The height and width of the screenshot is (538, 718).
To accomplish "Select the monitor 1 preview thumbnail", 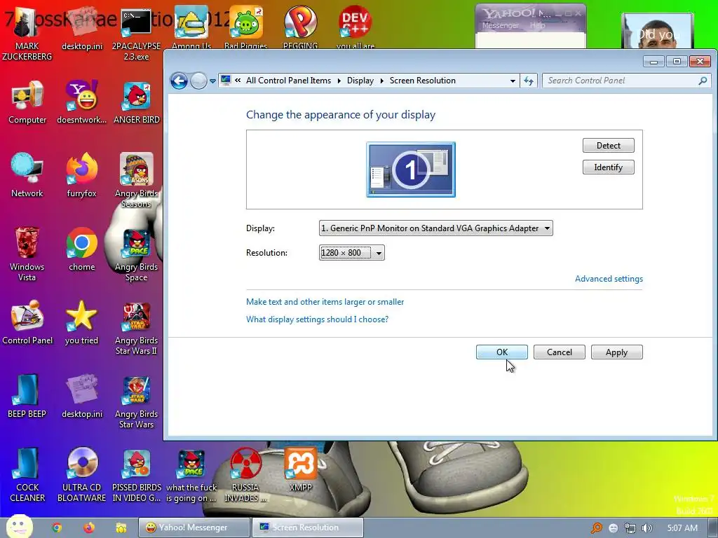I will 411,170.
